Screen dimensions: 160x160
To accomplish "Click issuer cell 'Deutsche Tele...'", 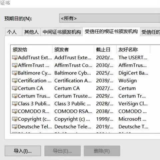I will pyautogui.click(x=73, y=127).
